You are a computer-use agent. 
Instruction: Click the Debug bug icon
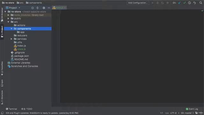tap(157, 3)
